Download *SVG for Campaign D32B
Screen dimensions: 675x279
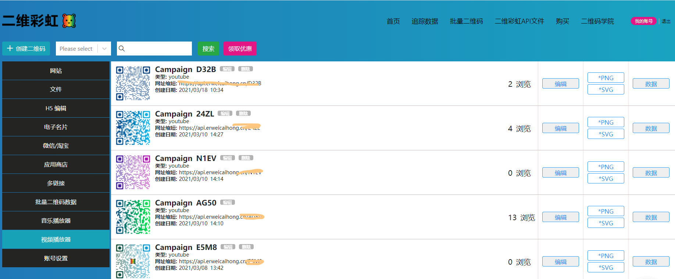606,90
